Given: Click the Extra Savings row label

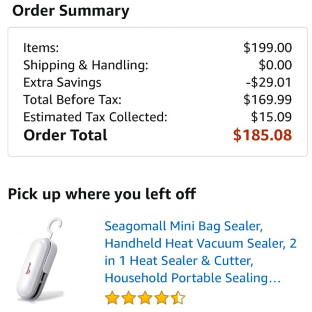Looking at the screenshot, I should point(62,83).
